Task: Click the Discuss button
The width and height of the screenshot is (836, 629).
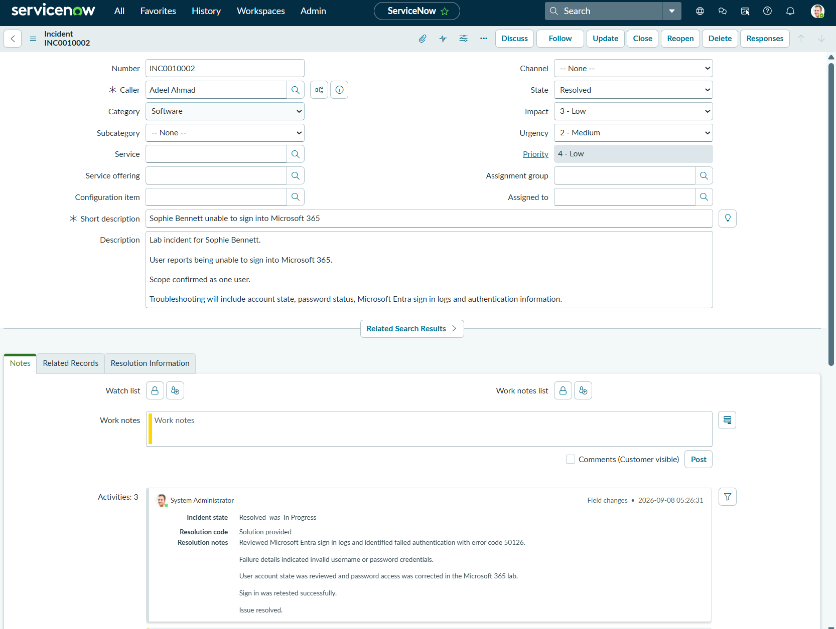Action: coord(515,39)
